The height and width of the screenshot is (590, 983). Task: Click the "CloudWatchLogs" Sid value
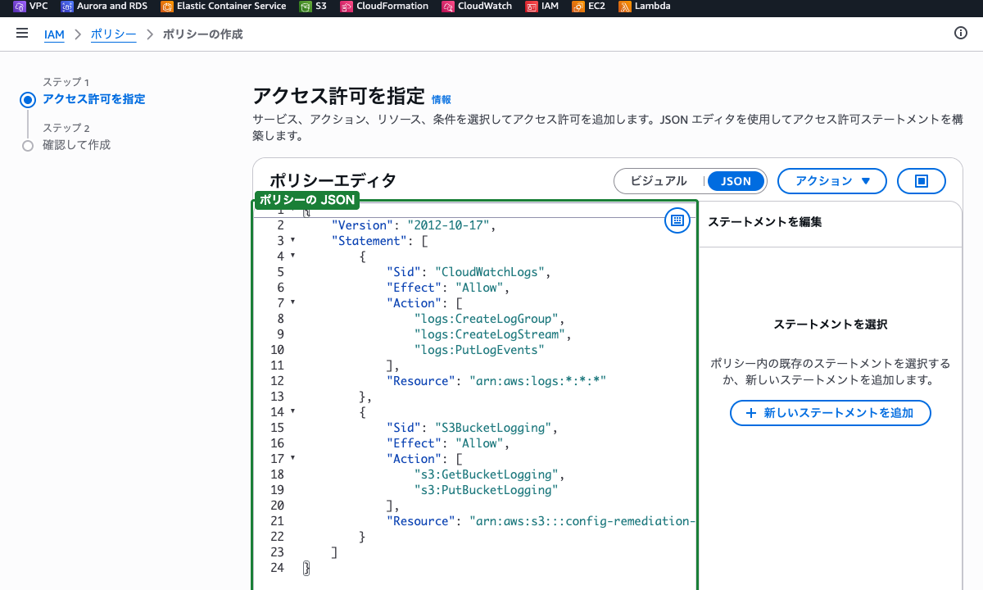[488, 272]
